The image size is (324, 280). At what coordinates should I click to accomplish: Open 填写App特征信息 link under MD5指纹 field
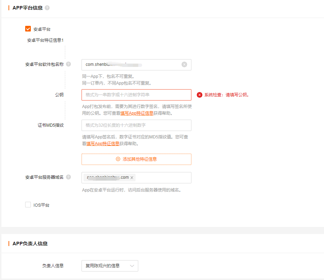[103, 144]
